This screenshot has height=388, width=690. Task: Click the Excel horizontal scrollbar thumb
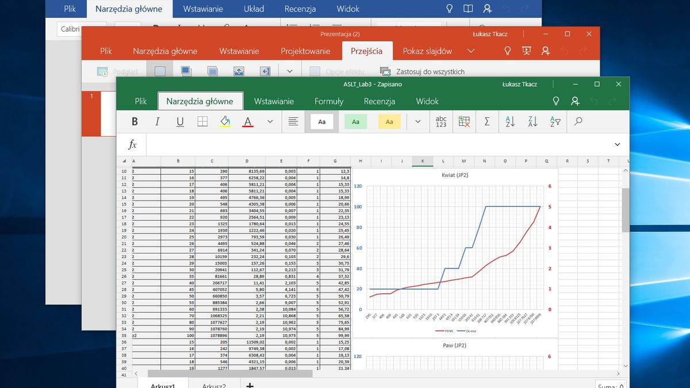(x=229, y=374)
